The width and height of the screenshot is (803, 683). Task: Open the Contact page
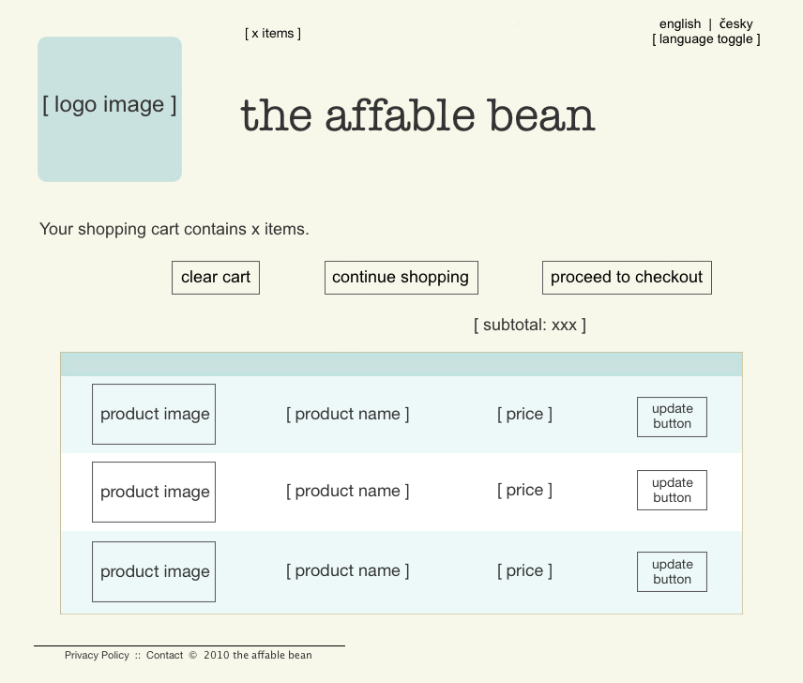pyautogui.click(x=164, y=655)
